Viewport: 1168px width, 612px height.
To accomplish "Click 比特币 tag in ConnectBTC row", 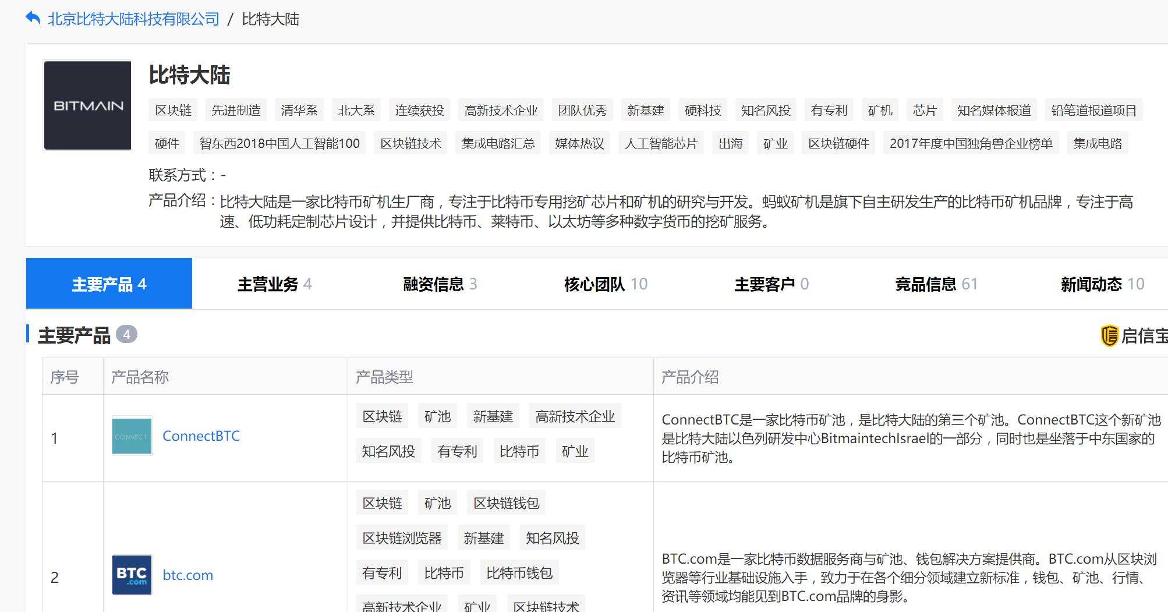I will click(x=519, y=451).
